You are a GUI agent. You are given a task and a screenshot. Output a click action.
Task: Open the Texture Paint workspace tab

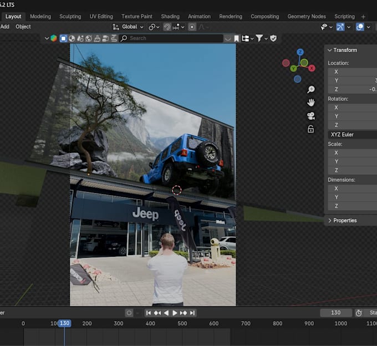[137, 16]
